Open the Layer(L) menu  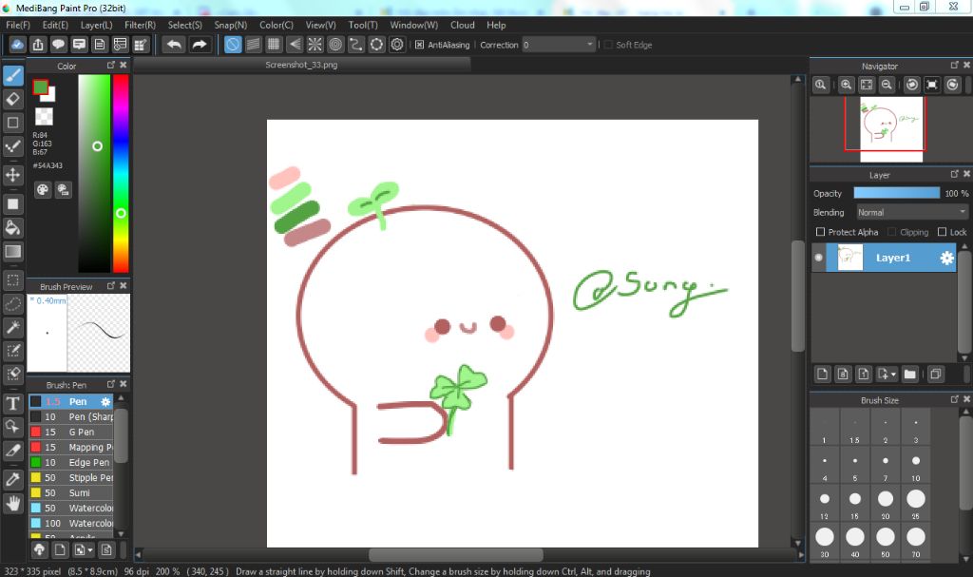[96, 25]
